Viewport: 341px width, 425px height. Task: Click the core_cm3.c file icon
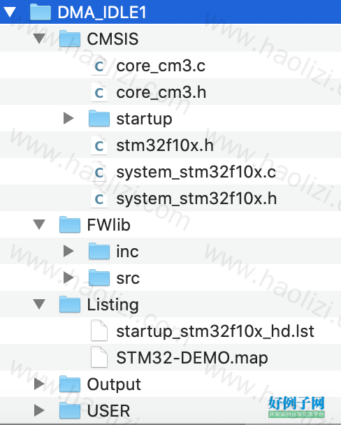tap(99, 65)
